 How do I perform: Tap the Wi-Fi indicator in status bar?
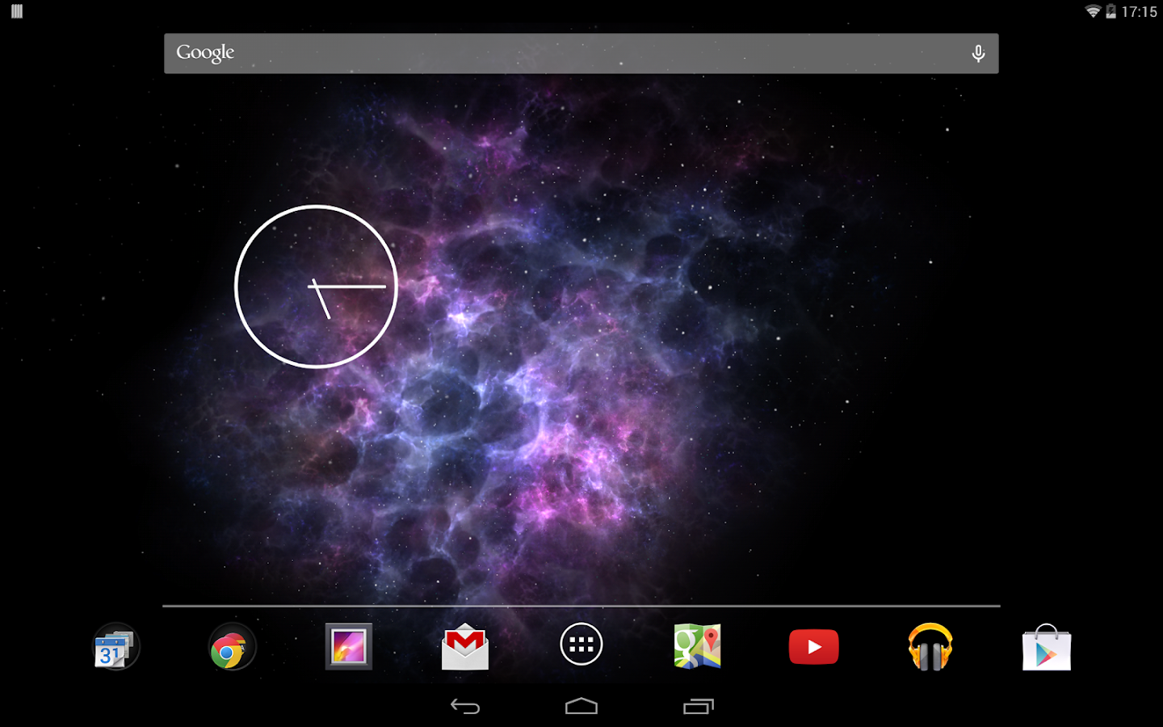click(x=1094, y=11)
